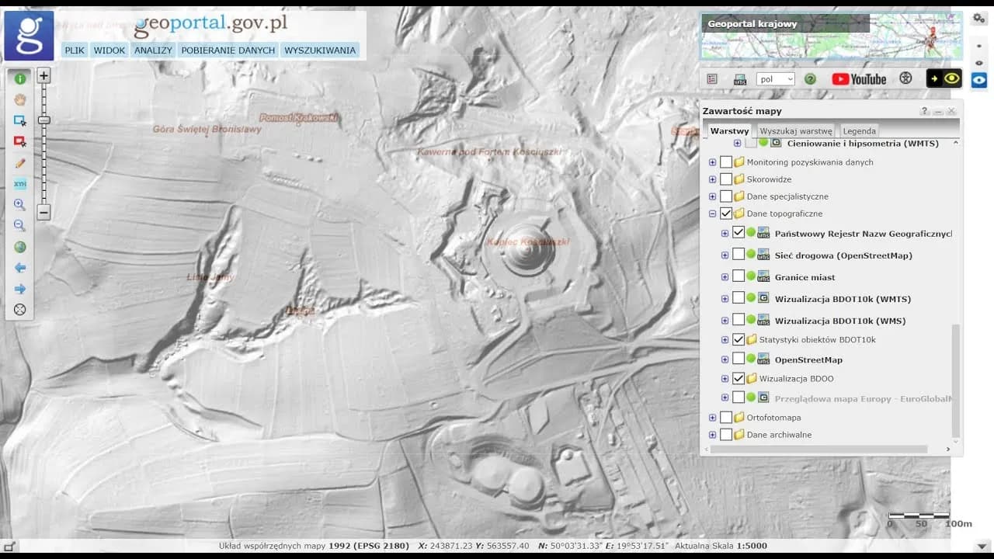The height and width of the screenshot is (559, 994).
Task: Collapse the Dane topograficzne group
Action: tap(712, 214)
